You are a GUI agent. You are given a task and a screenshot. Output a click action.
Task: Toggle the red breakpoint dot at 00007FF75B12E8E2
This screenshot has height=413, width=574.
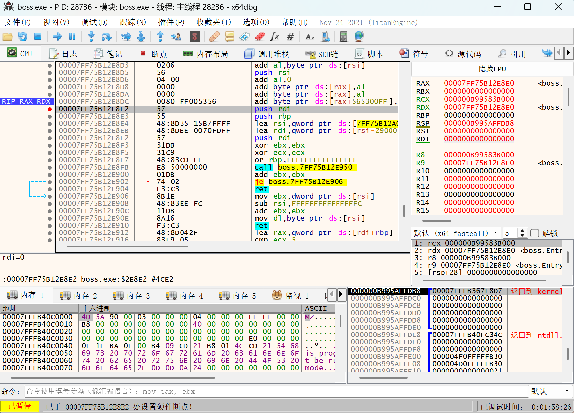pyautogui.click(x=50, y=109)
